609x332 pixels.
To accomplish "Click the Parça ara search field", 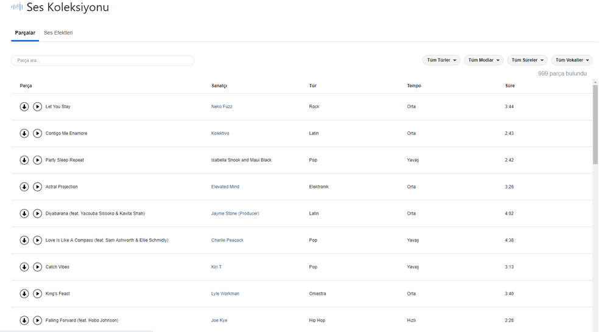I will point(102,61).
